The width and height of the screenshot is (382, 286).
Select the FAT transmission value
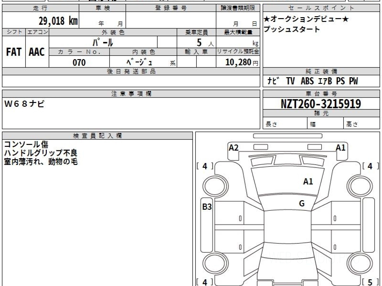(14, 52)
